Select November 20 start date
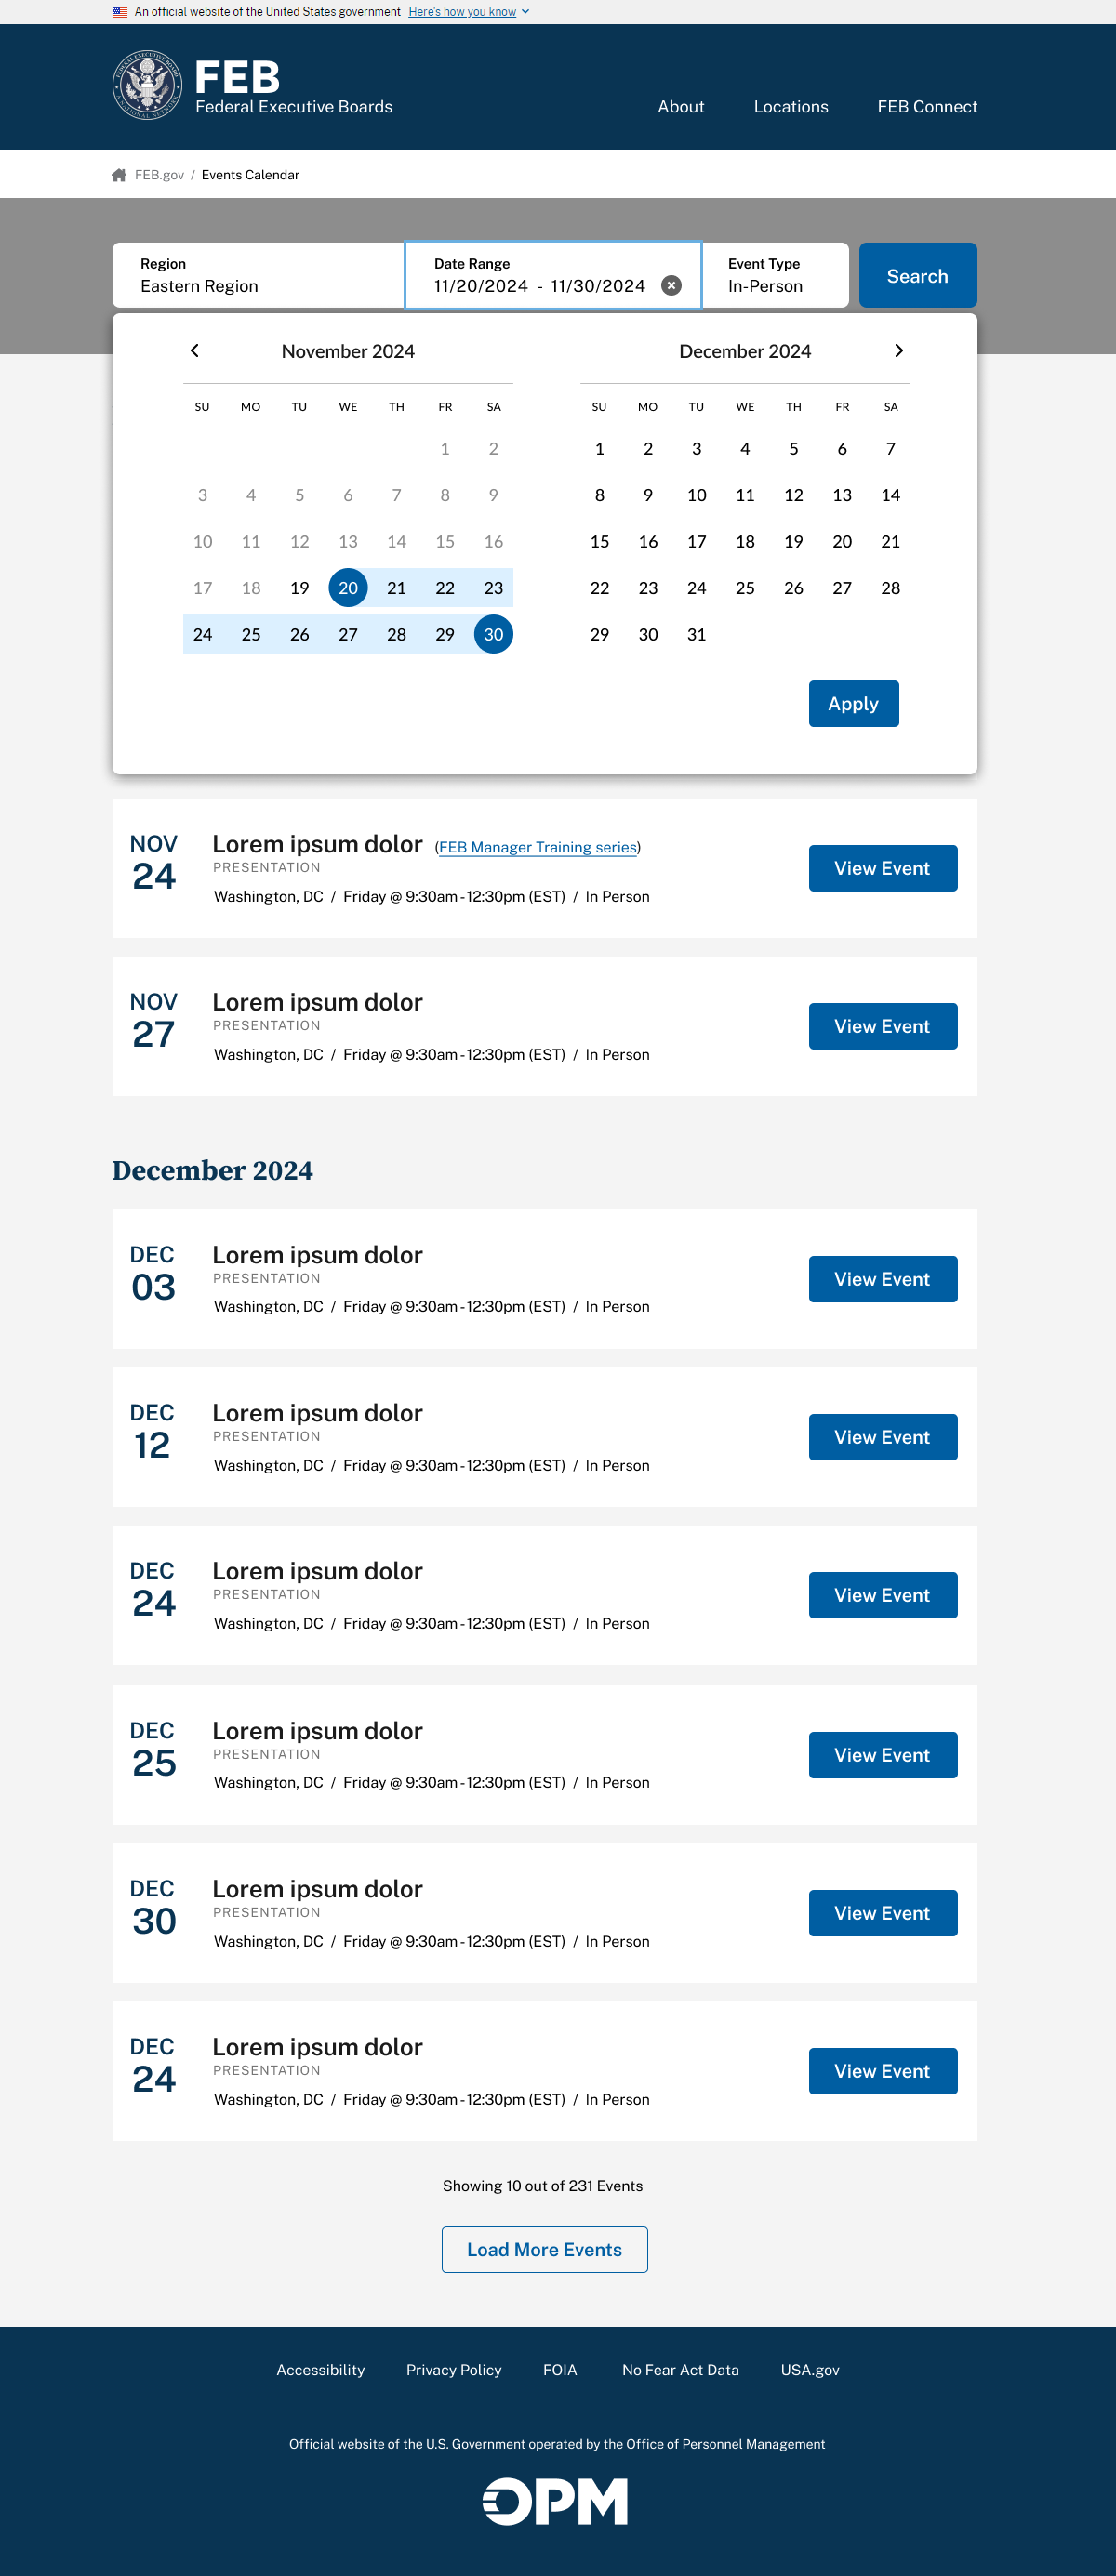Screen dimensions: 1116x2576 [x=348, y=588]
